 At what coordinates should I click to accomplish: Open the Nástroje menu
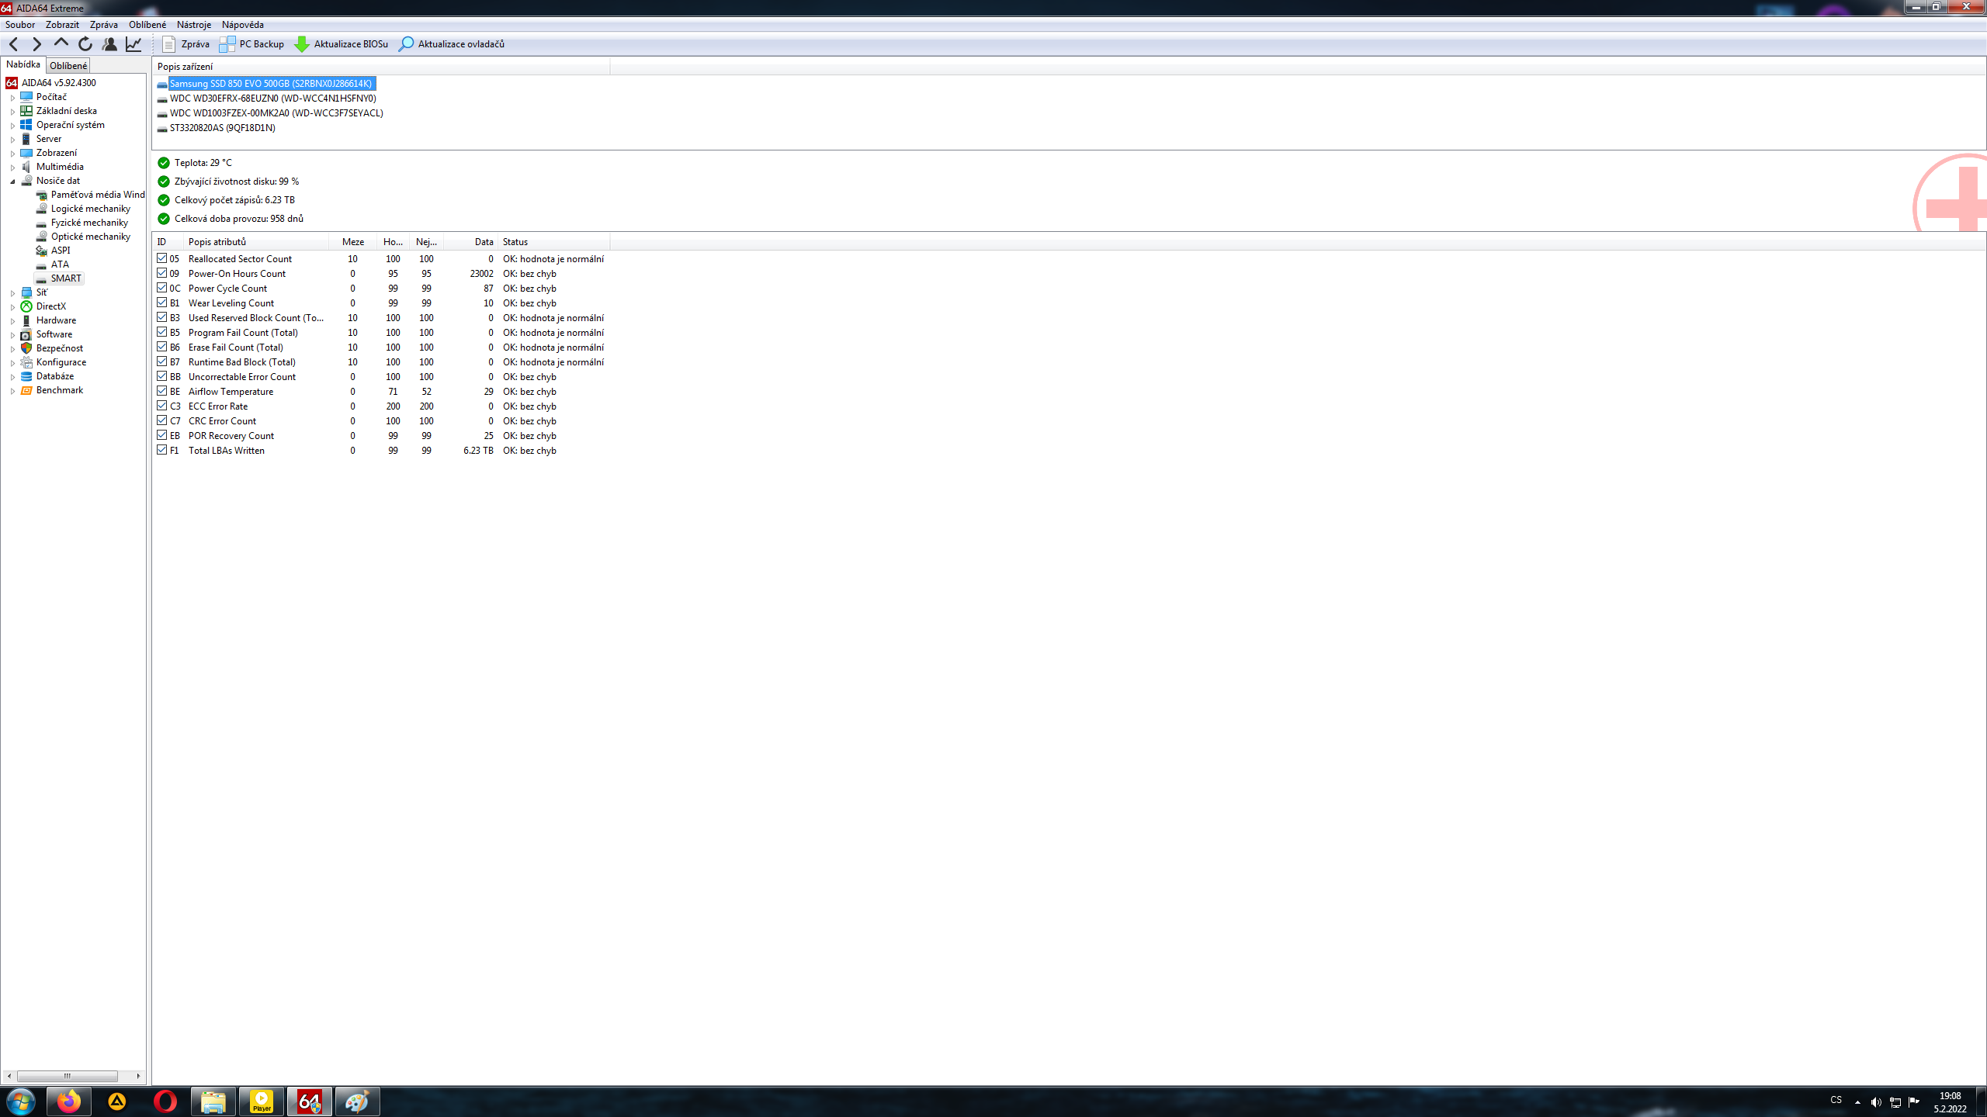(x=193, y=25)
